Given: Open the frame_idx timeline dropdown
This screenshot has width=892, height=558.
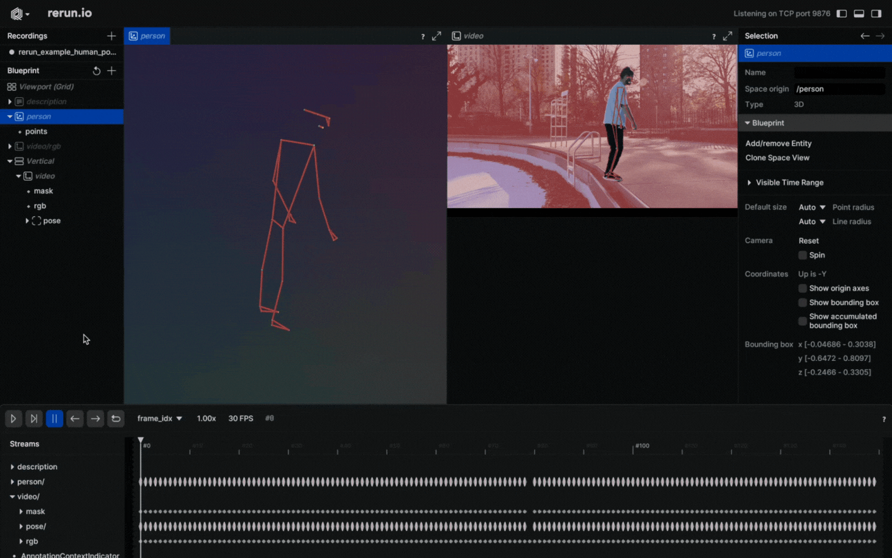Looking at the screenshot, I should click(x=160, y=419).
